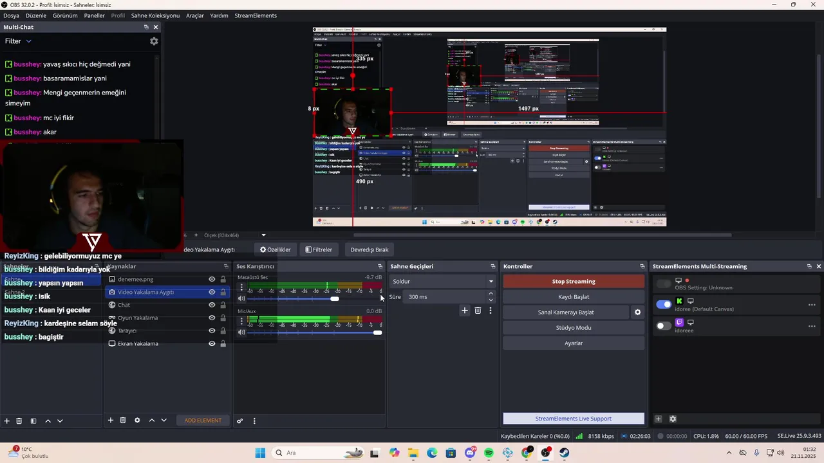Open idoree Kick output more options
The width and height of the screenshot is (824, 463).
coord(812,305)
